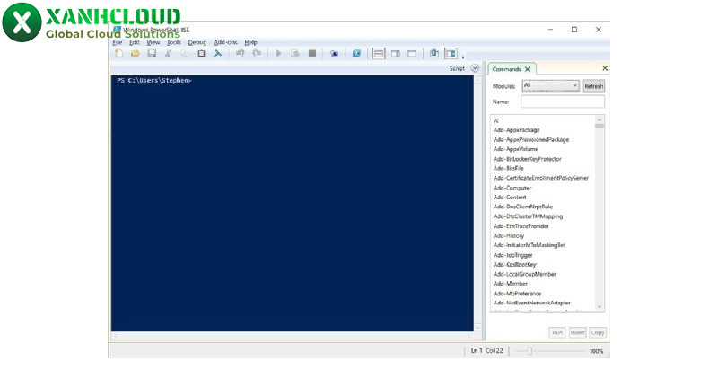The image size is (718, 379).
Task: Select Add-History command
Action: tap(509, 235)
